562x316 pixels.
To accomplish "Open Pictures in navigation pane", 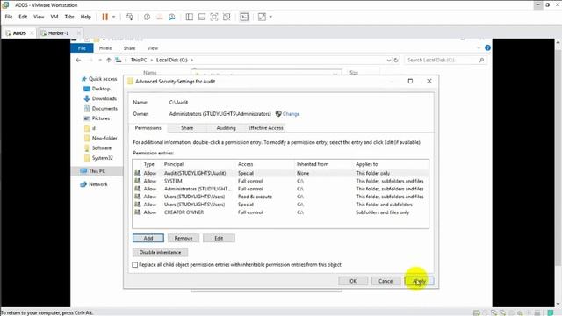I will click(x=101, y=118).
